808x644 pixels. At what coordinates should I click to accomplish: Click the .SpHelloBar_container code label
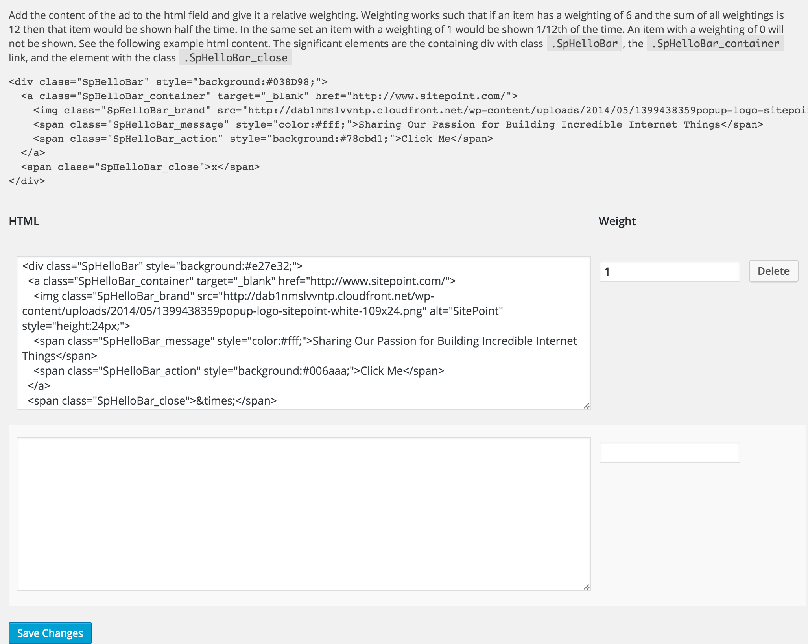coord(715,44)
